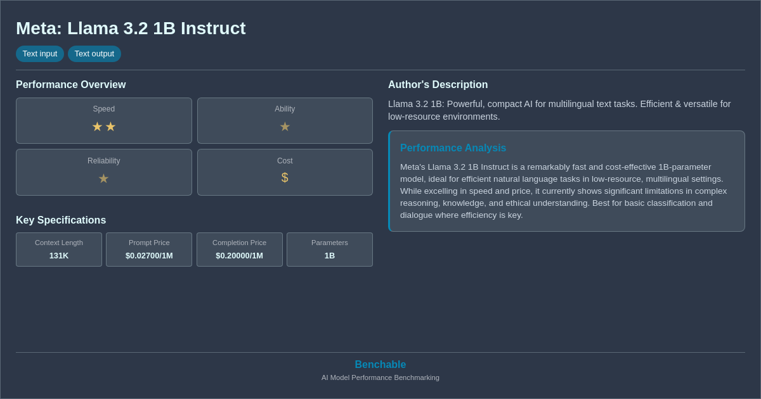Expand the Key Specifications section
761x399 pixels.
(x=61, y=220)
